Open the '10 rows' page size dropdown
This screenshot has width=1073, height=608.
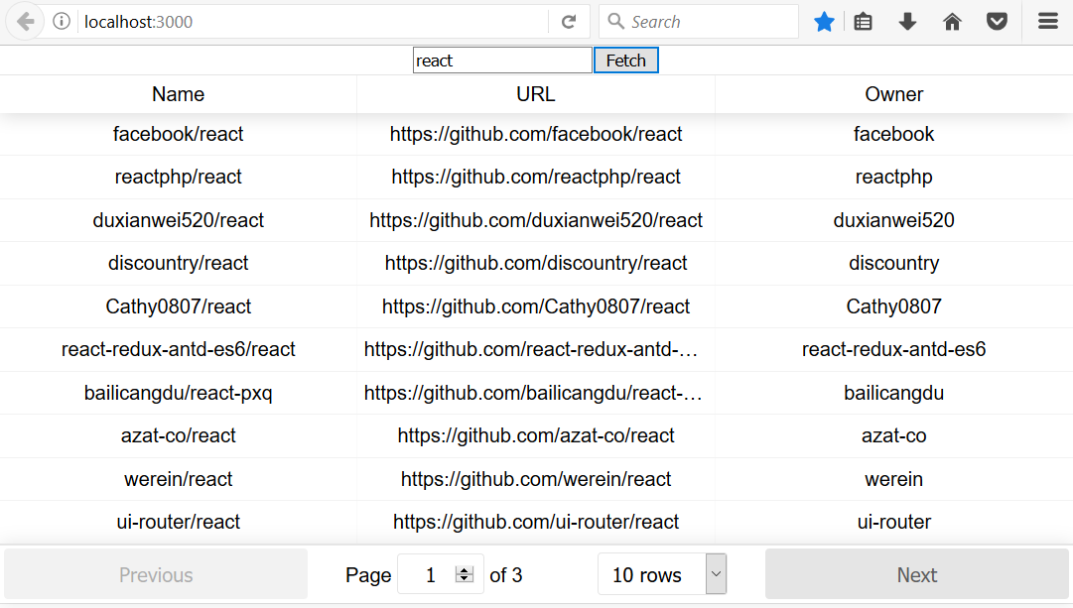click(662, 574)
